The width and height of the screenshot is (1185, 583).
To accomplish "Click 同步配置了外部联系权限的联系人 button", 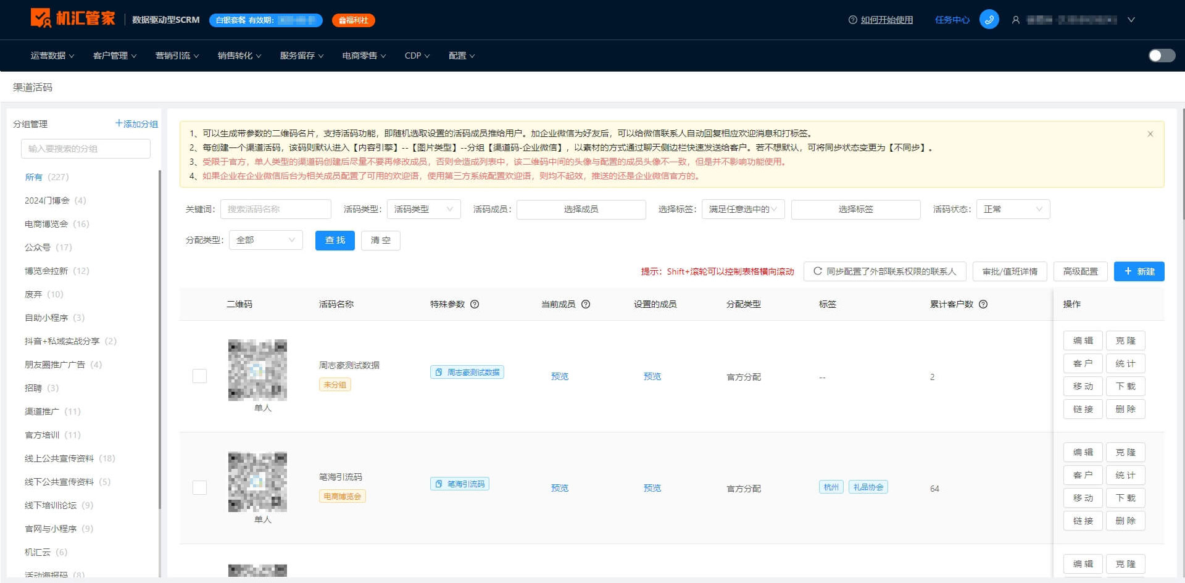I will (x=884, y=271).
